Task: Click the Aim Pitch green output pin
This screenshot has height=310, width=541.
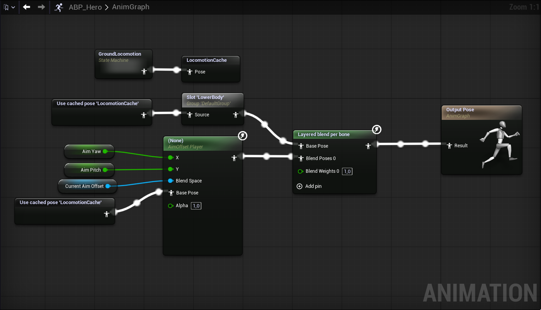Action: pos(105,170)
